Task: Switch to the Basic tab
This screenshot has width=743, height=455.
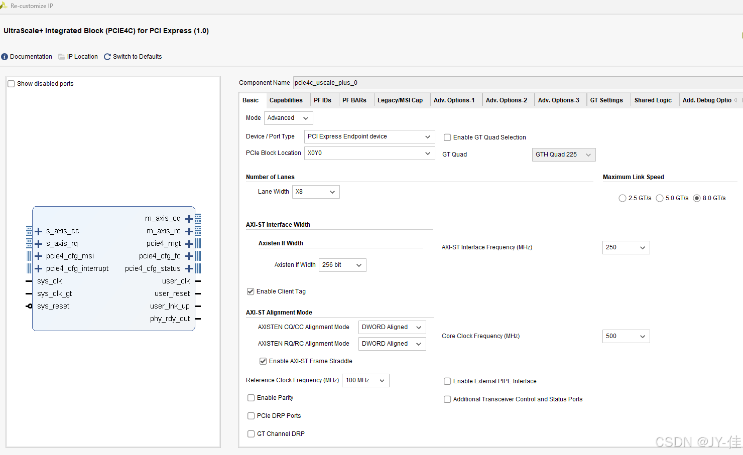Action: (x=251, y=100)
